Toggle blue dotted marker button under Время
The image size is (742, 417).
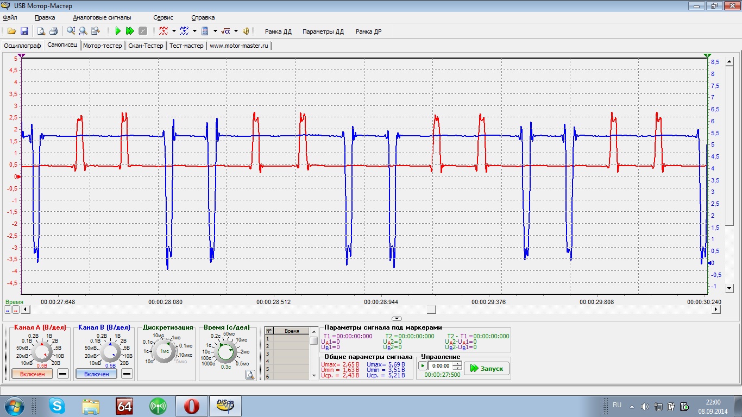[8, 310]
